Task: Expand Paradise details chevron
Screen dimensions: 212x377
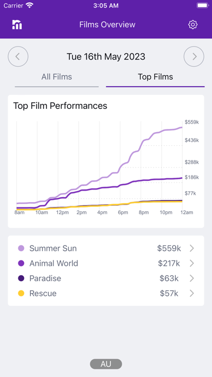Action: [x=191, y=278]
